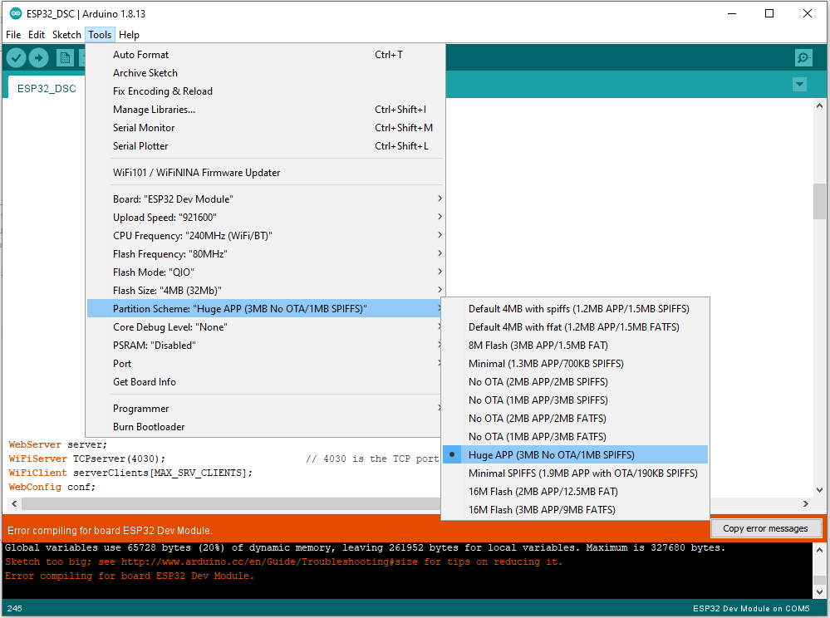Image resolution: width=830 pixels, height=618 pixels.
Task: Click editor scrollbar down arrow
Action: [819, 490]
